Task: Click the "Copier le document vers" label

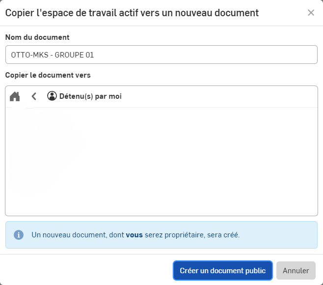Action: [48, 75]
